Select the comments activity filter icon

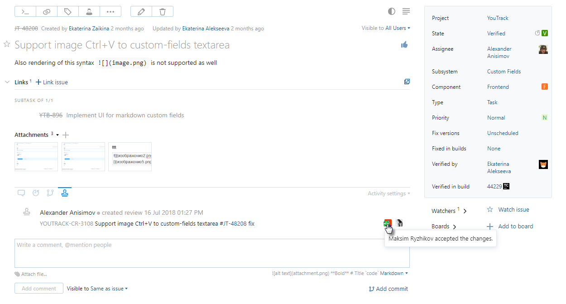(x=21, y=193)
